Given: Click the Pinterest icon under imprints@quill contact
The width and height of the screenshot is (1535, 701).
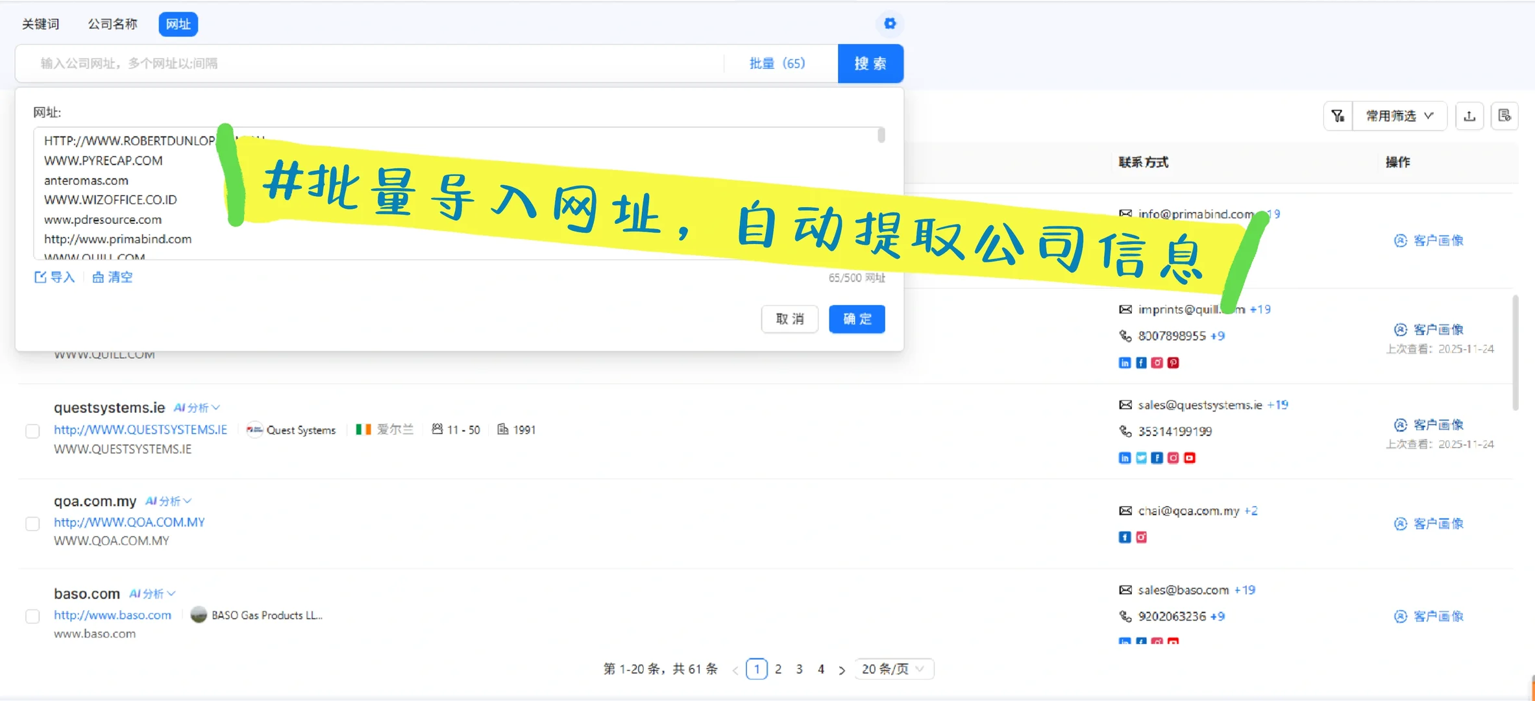Looking at the screenshot, I should click(x=1172, y=363).
